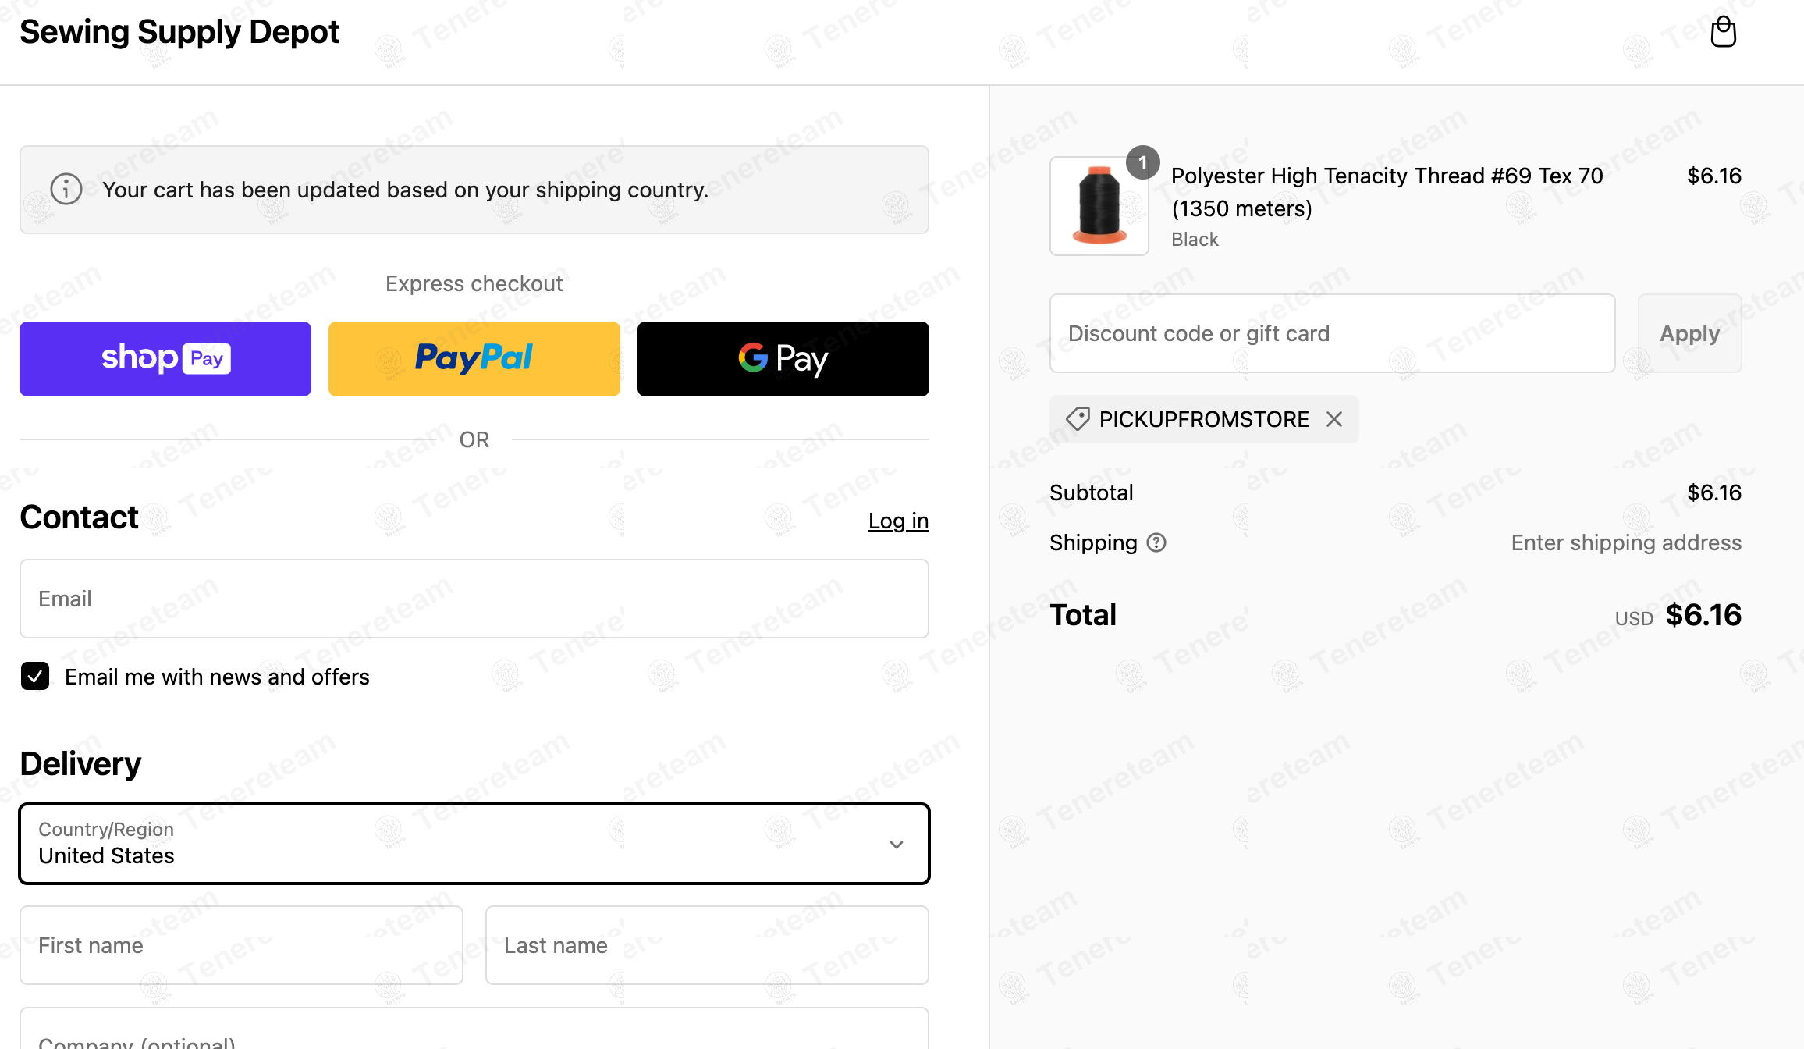
Task: Click the Last name field
Action: (707, 945)
